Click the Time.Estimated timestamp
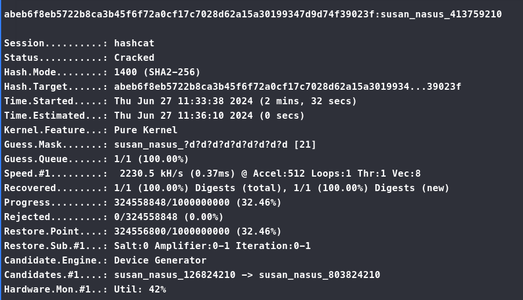Screen dimensions: 523x300 (209, 116)
